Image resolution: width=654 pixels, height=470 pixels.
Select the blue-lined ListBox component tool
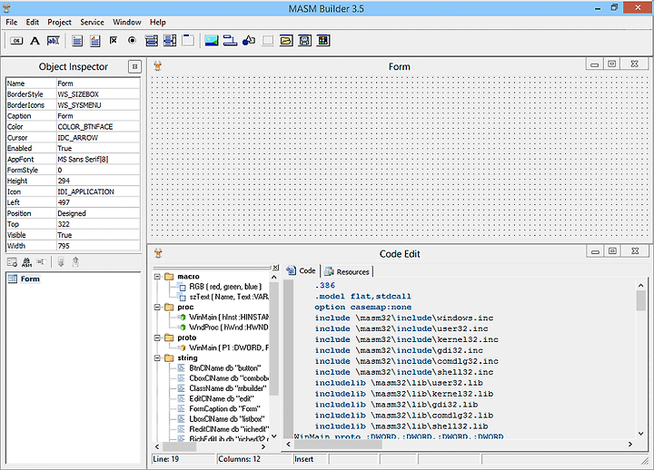(x=77, y=41)
